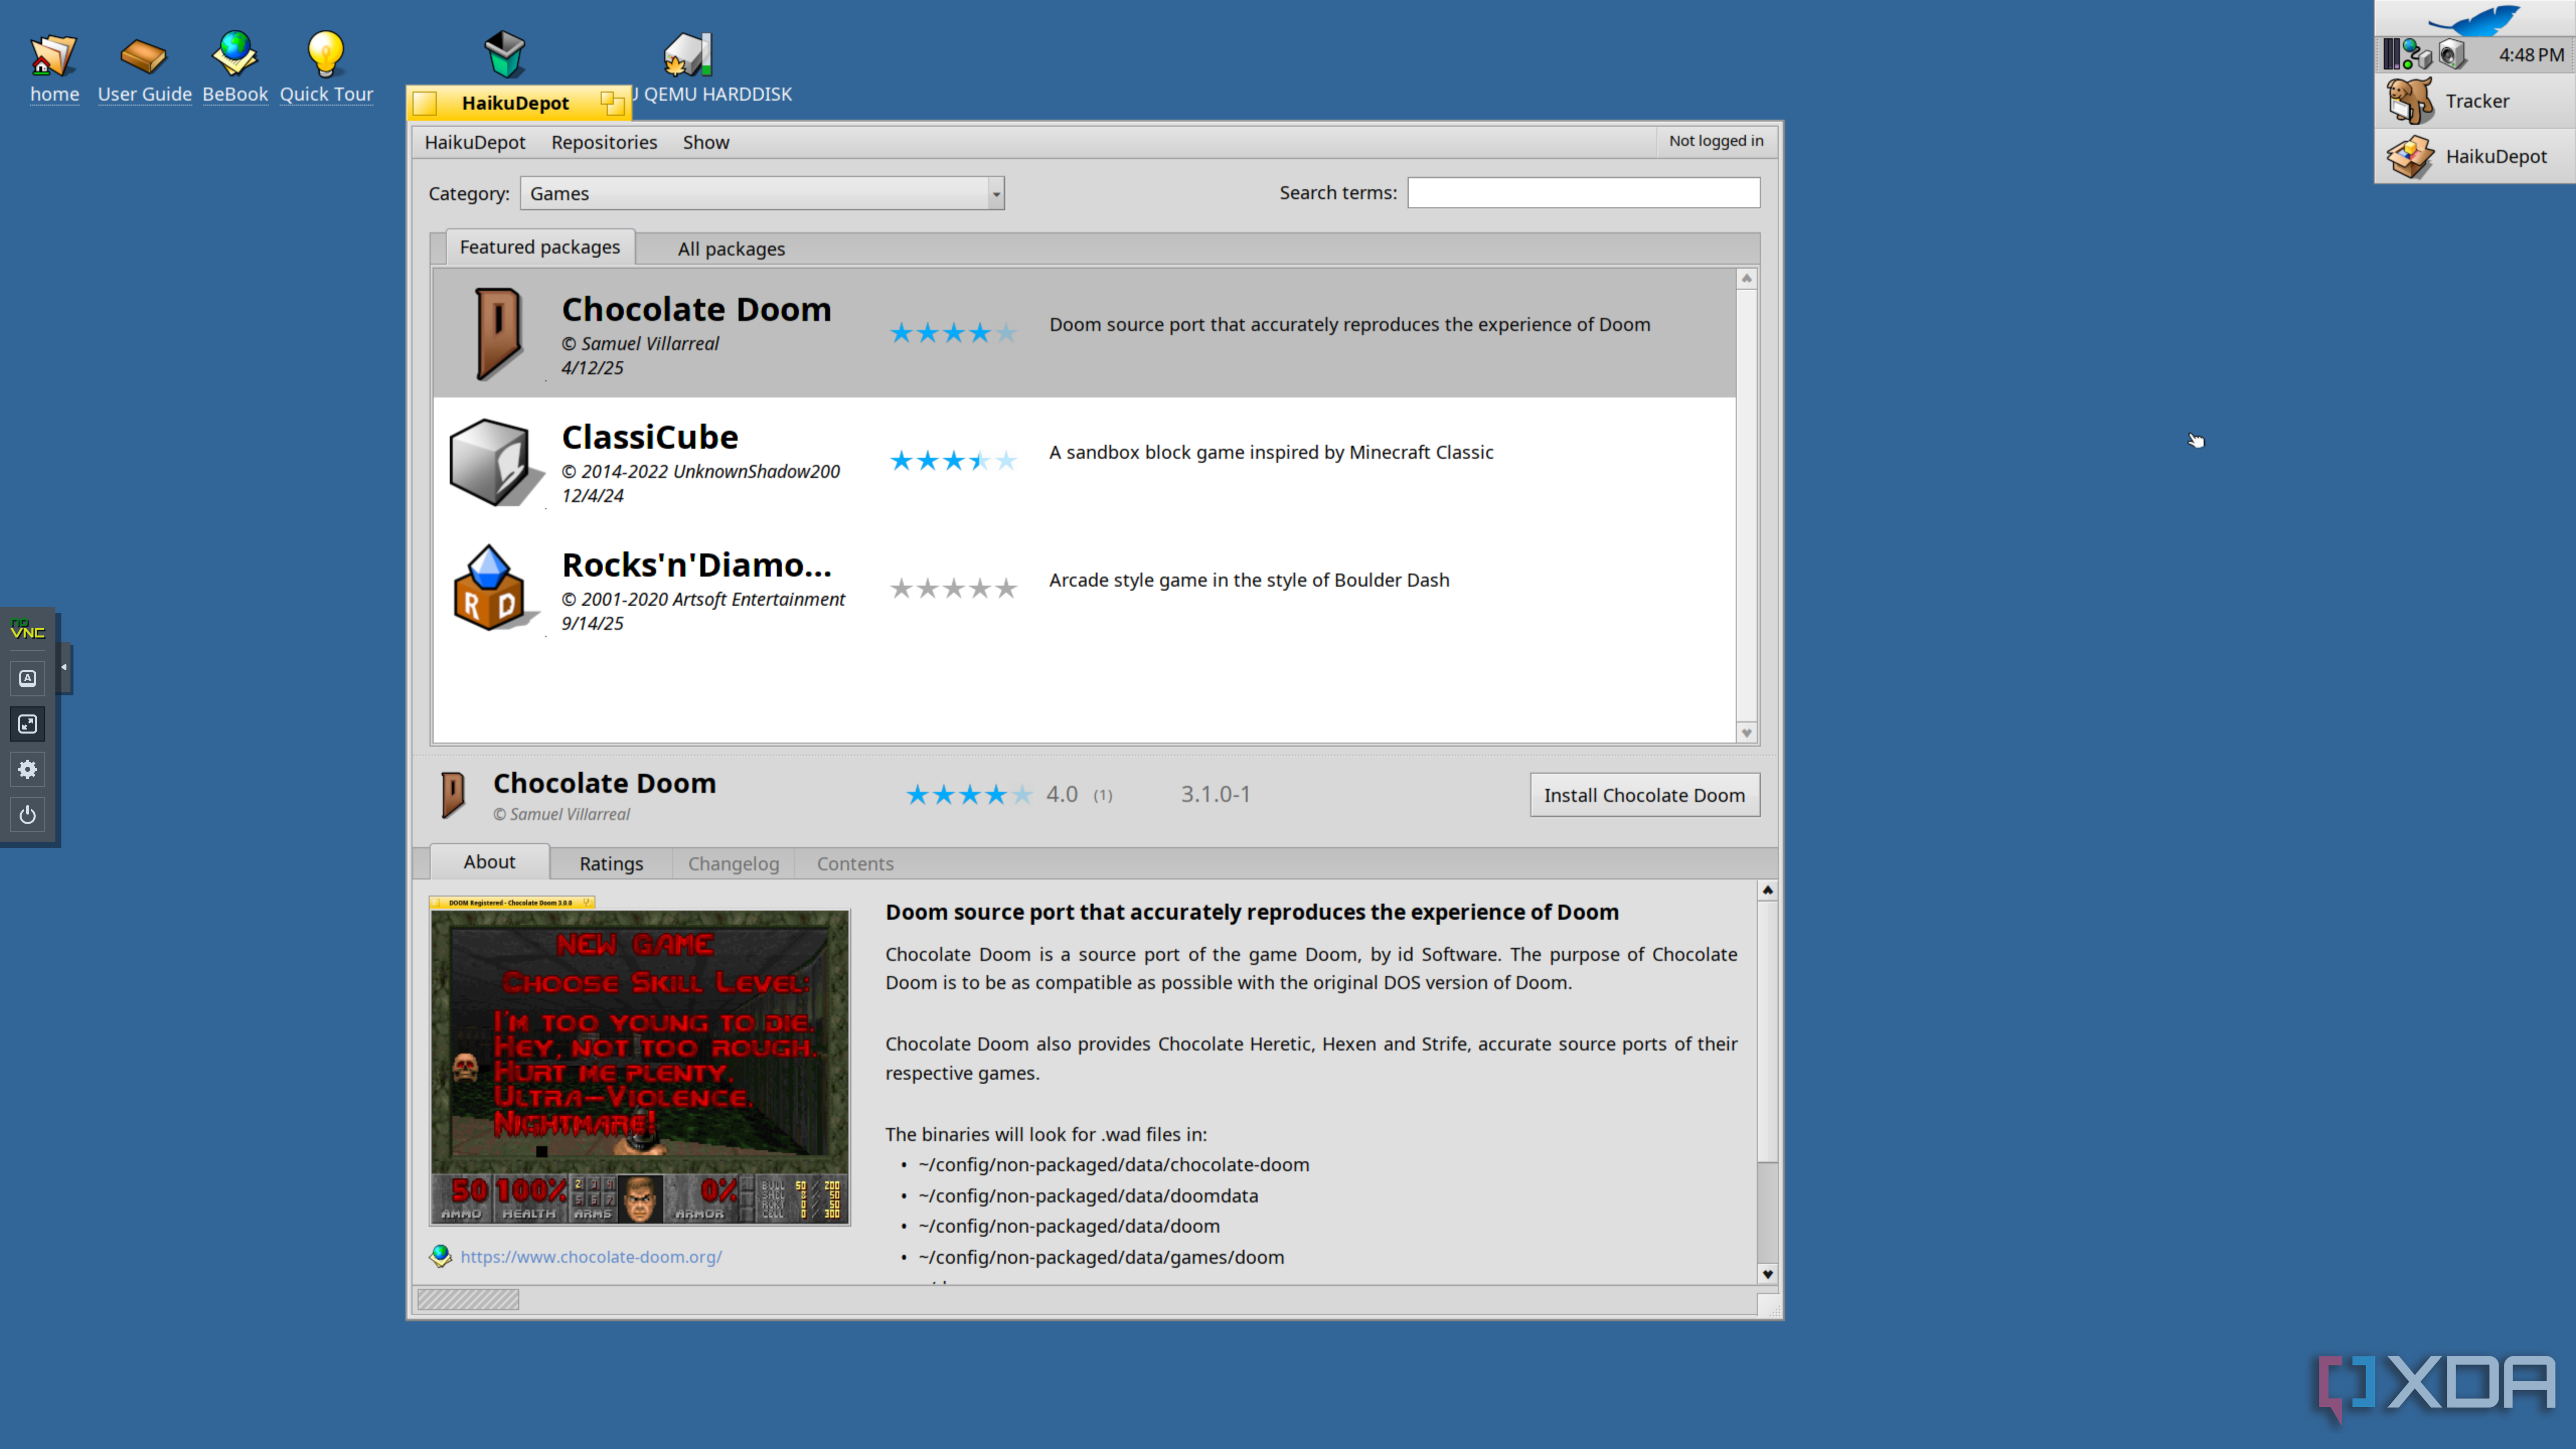Open the Category dropdown showing Games
This screenshot has width=2576, height=1449.
click(762, 193)
